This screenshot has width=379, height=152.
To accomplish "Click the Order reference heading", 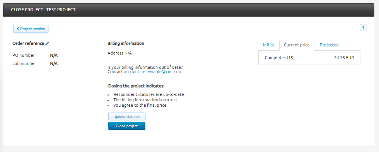I will point(28,43).
